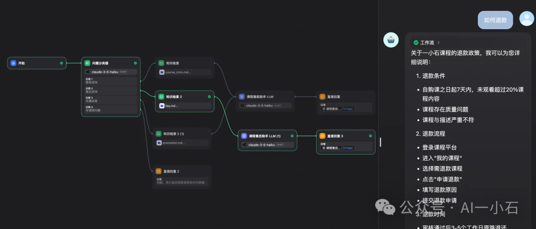Click the 填写退款原因 bullet

point(439,190)
